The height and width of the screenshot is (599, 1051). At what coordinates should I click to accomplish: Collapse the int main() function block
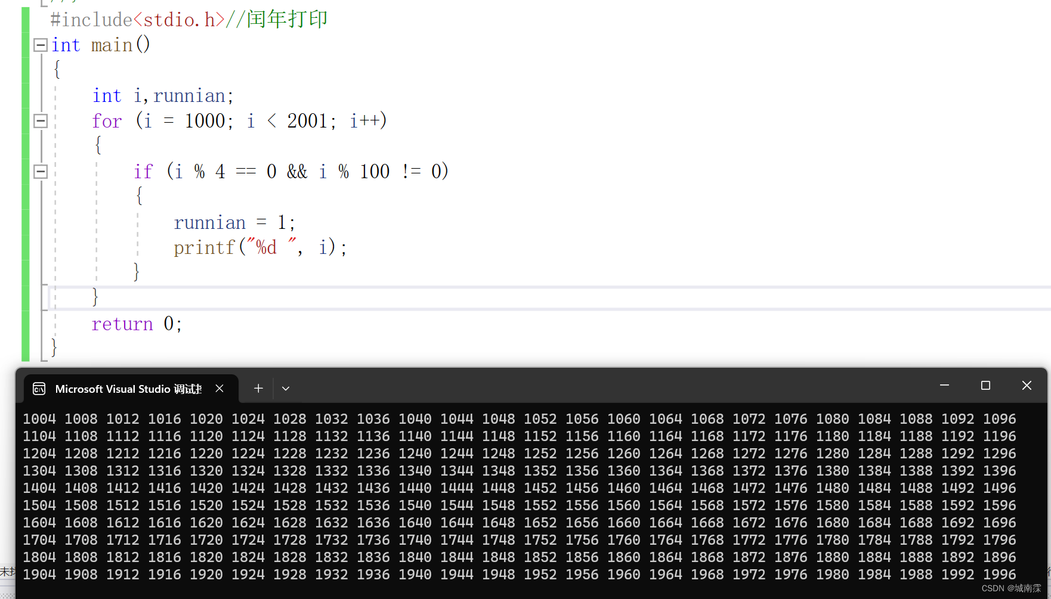point(41,45)
